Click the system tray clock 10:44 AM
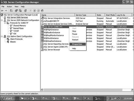Screen dimensions: 134x101 coord(128,99)
